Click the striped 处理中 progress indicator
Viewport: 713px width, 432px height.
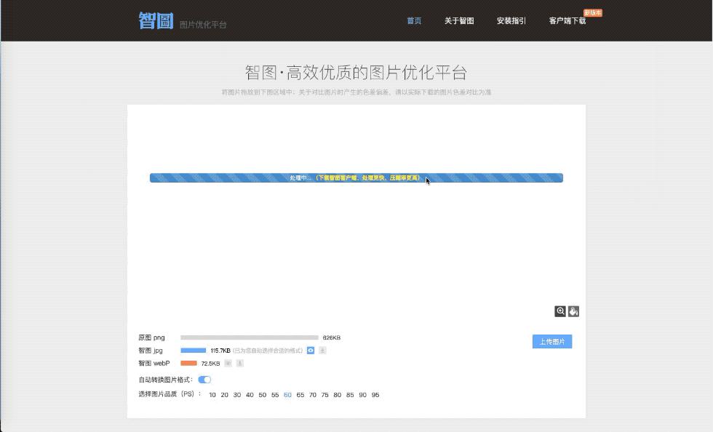356,177
